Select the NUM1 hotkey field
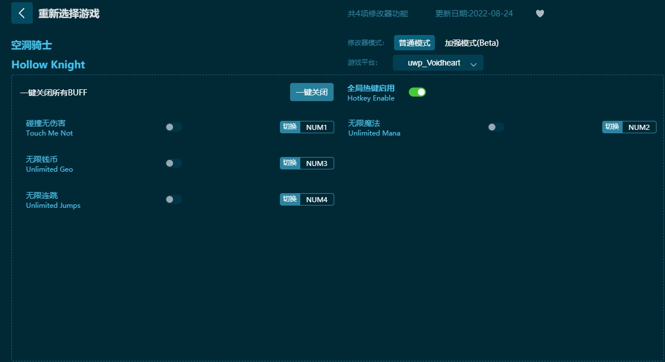The width and height of the screenshot is (665, 362). 317,127
